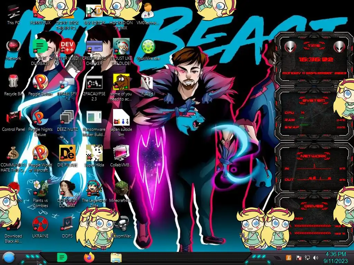354x265 pixels.
Task: Open the scooby icon labeled some of you need to ac...
Action: pyautogui.click(x=121, y=88)
